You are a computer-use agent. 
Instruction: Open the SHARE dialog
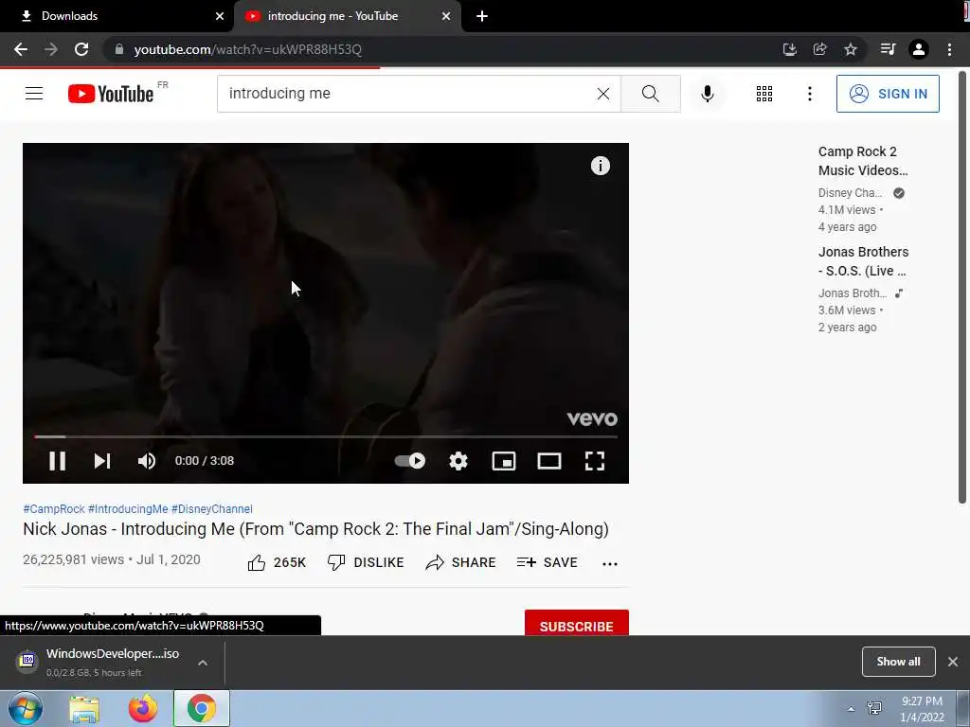[461, 562]
